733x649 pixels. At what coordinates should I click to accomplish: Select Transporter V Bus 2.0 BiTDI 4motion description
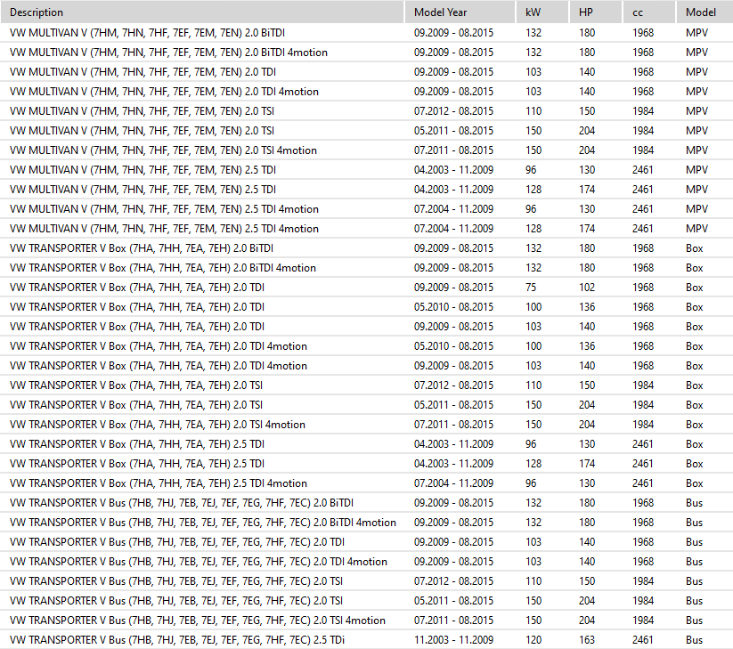pos(203,523)
